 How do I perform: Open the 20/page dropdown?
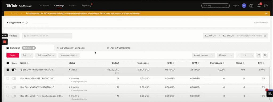225,55
